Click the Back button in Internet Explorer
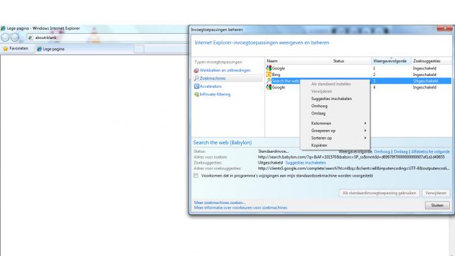The height and width of the screenshot is (256, 455). (x=5, y=38)
